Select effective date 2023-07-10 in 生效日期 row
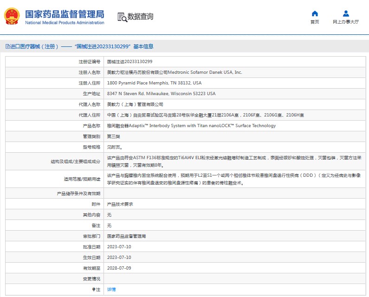The width and height of the screenshot is (369, 297). pos(119,258)
